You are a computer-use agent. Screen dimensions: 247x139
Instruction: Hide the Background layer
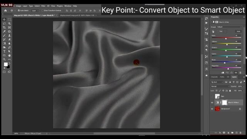click(212, 109)
